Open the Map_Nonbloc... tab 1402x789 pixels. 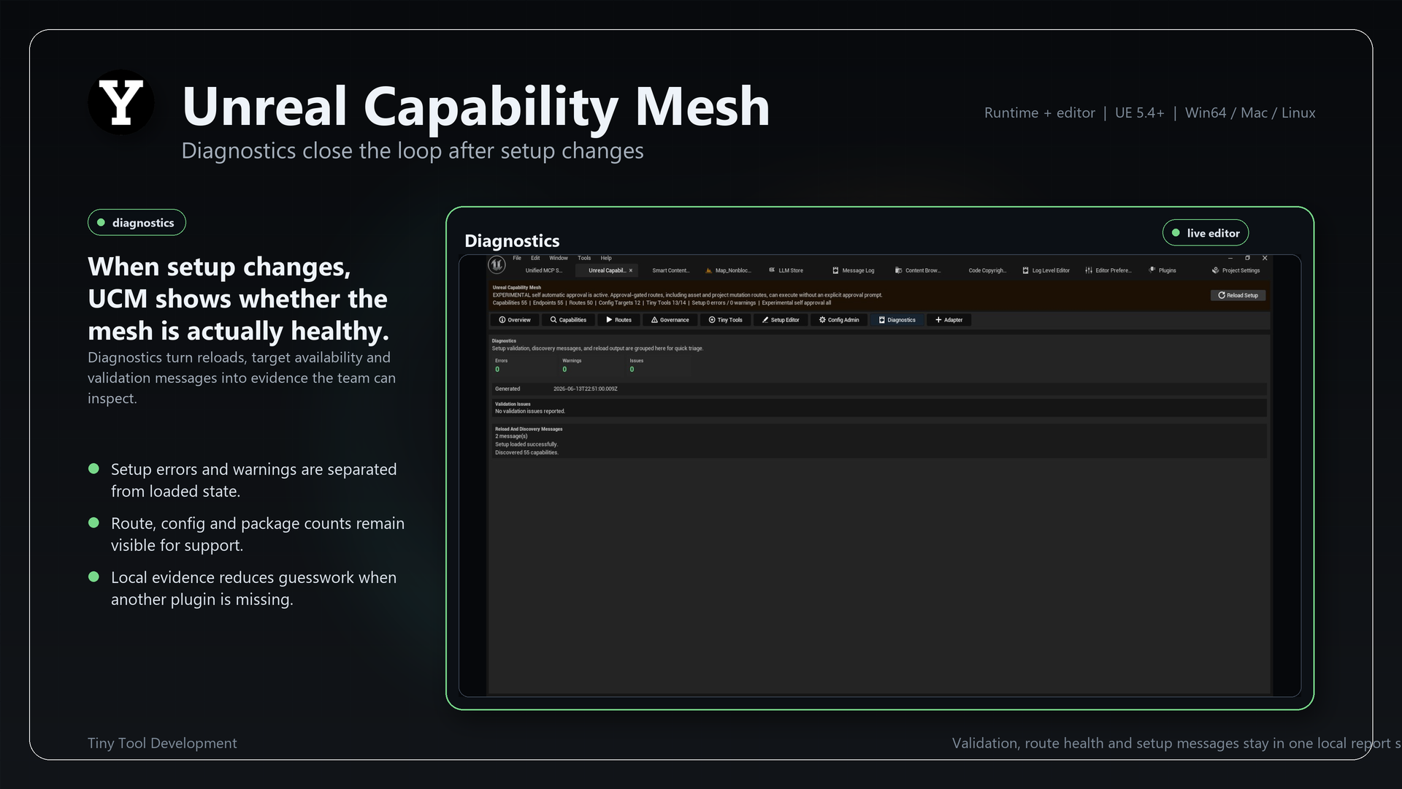click(x=732, y=270)
